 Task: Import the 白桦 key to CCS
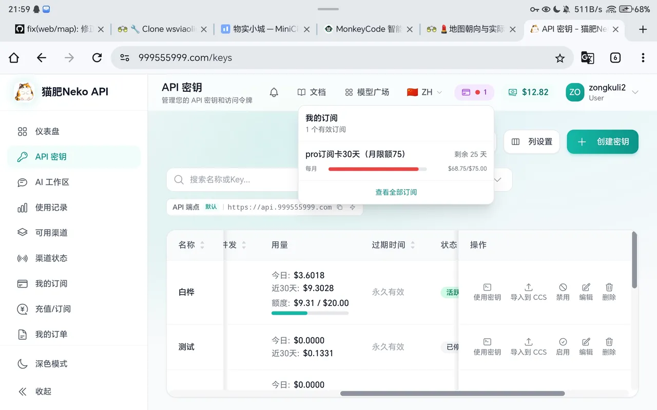pos(529,292)
